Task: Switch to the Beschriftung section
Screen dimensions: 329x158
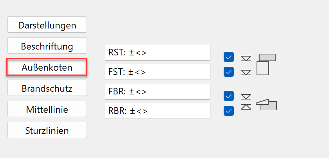Action: (47, 46)
